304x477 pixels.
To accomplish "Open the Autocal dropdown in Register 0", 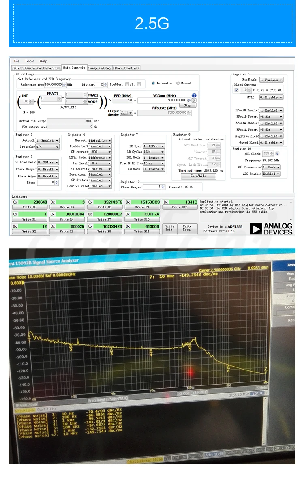I will (47, 140).
